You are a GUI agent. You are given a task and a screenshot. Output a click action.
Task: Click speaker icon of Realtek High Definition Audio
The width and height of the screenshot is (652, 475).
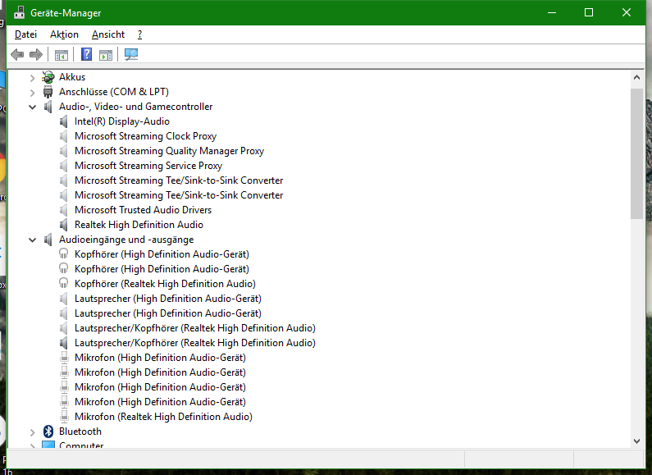coord(64,225)
